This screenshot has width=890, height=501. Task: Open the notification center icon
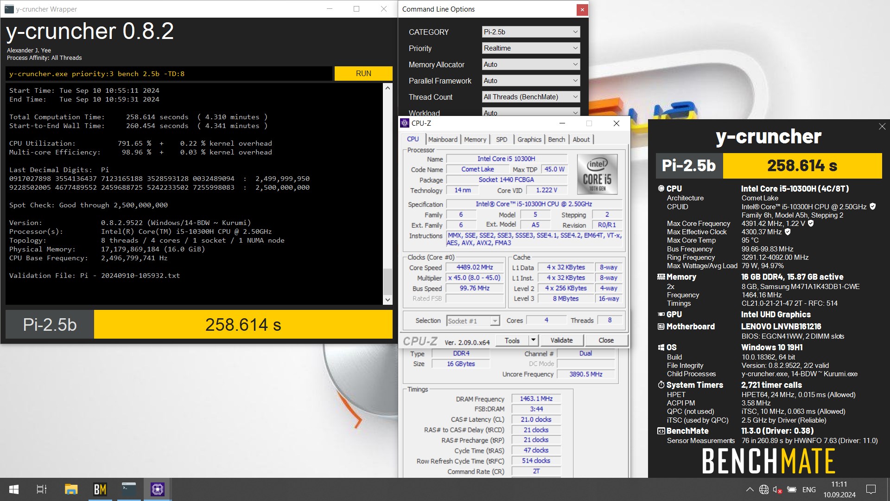[x=871, y=489]
